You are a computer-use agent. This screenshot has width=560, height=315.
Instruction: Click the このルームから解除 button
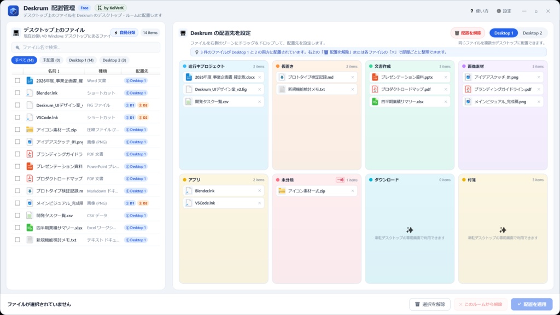(x=481, y=304)
